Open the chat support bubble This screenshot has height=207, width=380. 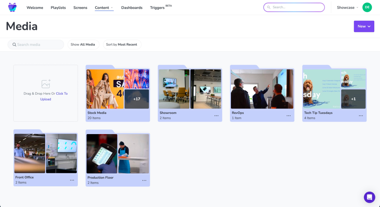(369, 197)
